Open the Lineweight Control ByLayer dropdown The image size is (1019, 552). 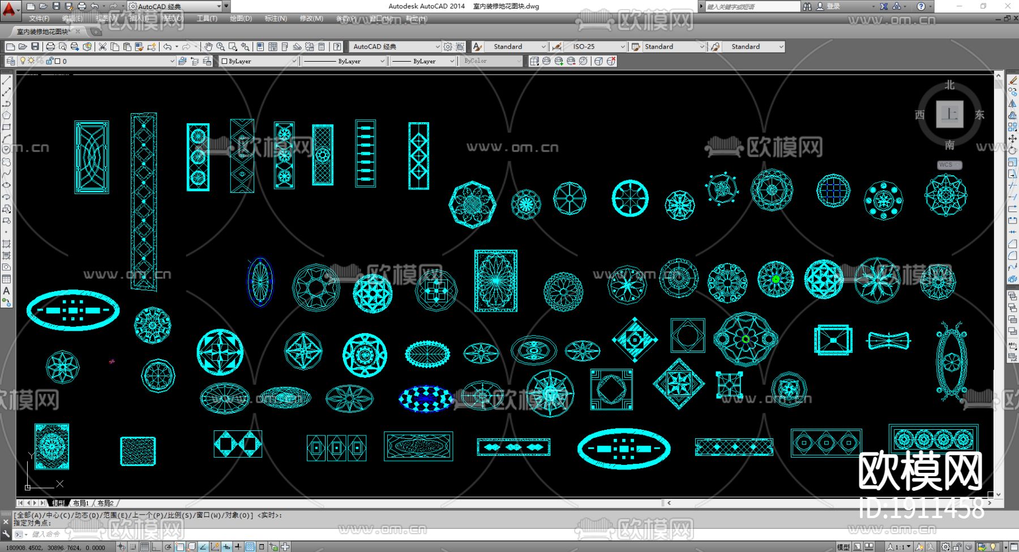click(452, 61)
